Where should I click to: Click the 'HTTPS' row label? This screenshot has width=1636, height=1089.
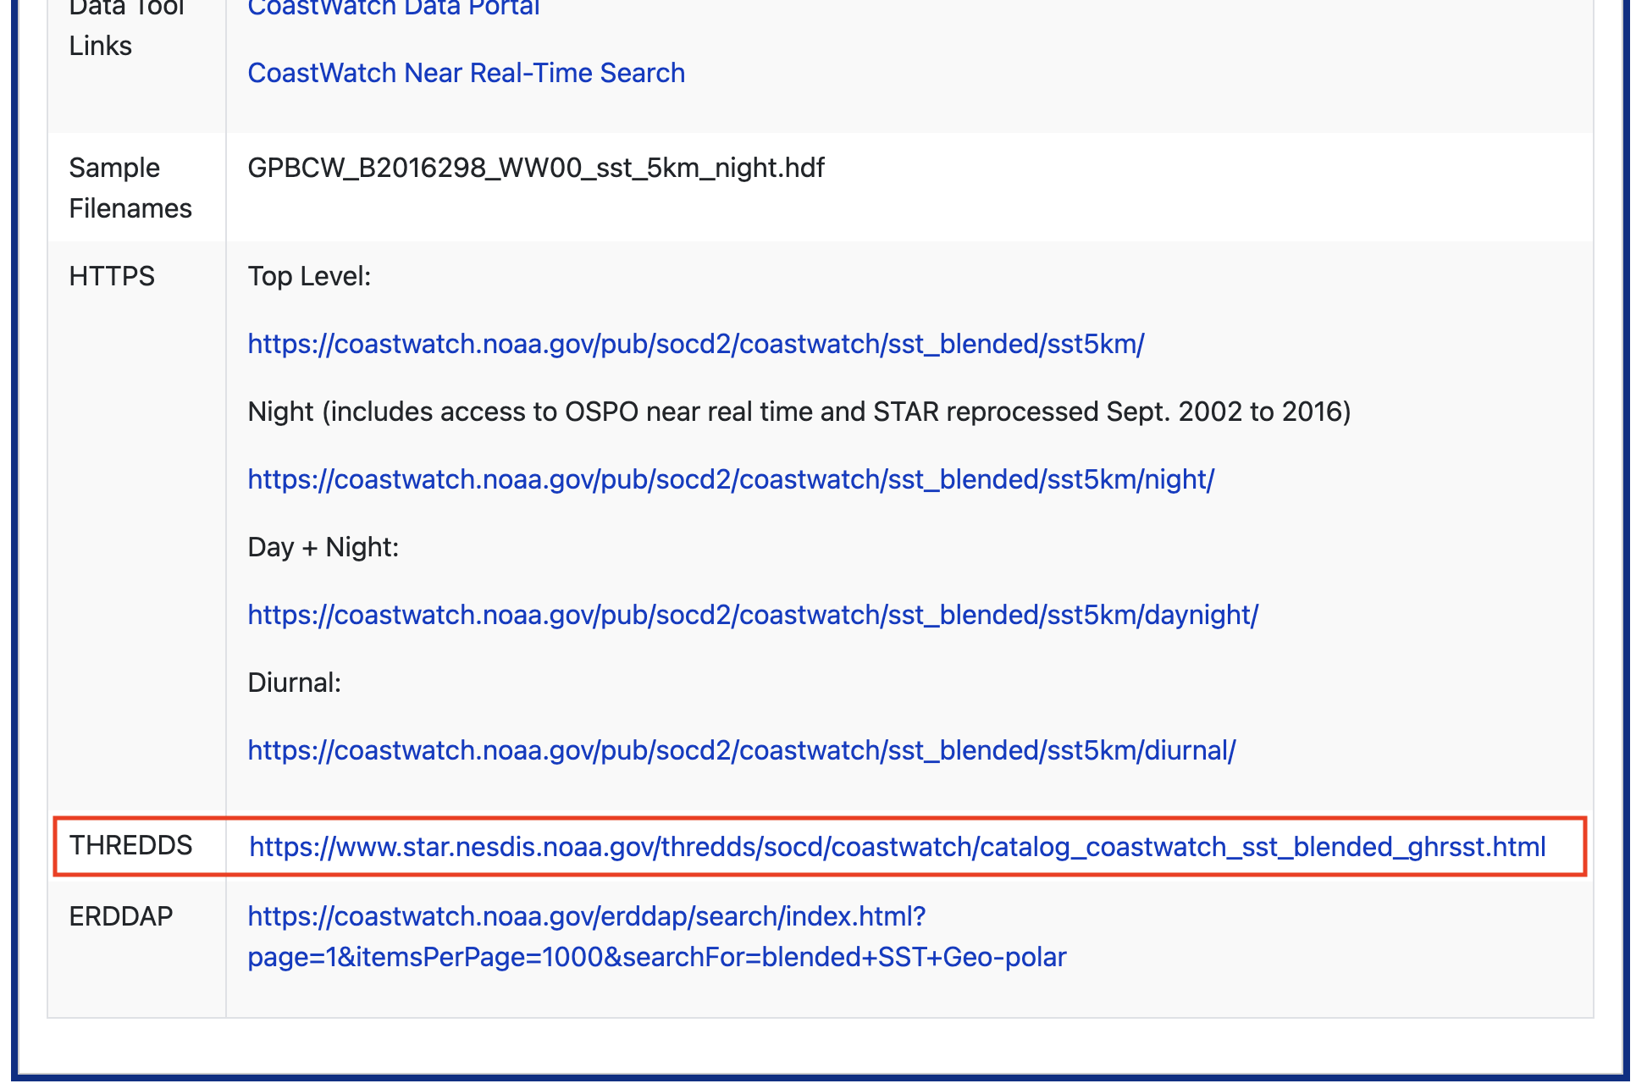click(x=112, y=276)
